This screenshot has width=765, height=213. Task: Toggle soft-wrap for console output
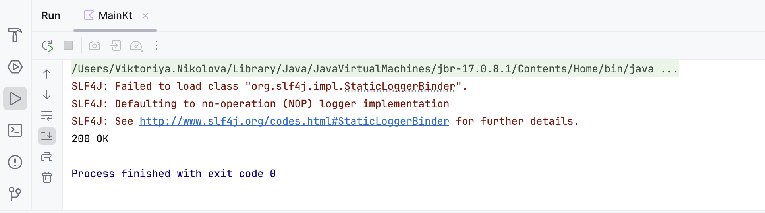tap(47, 116)
